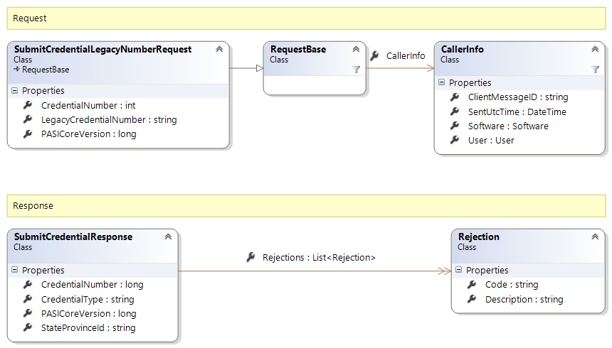Viewport: 612px width, 348px height.
Task: Click the filter icon in CallerInfo class
Action: (x=596, y=70)
